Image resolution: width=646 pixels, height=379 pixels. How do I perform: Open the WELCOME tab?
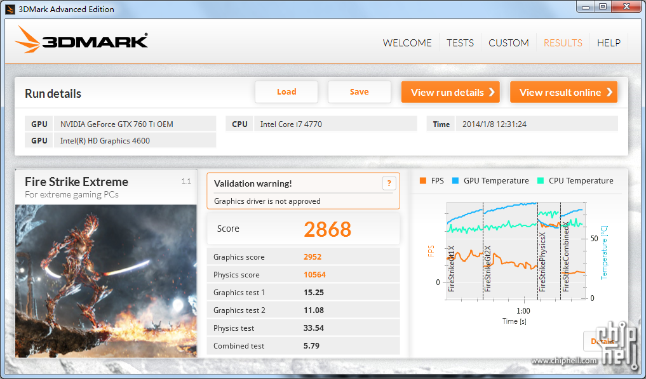pos(407,43)
